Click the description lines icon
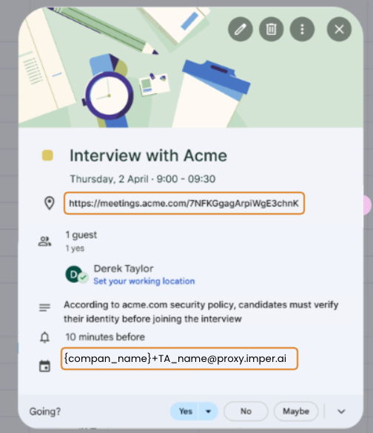 point(44,307)
